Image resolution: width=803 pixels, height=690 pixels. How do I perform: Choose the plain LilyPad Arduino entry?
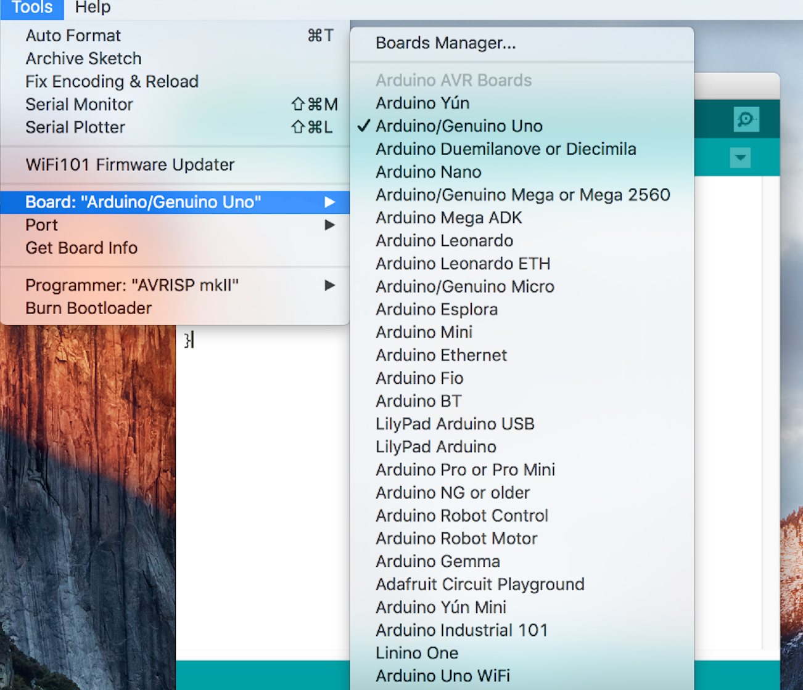(x=522, y=447)
